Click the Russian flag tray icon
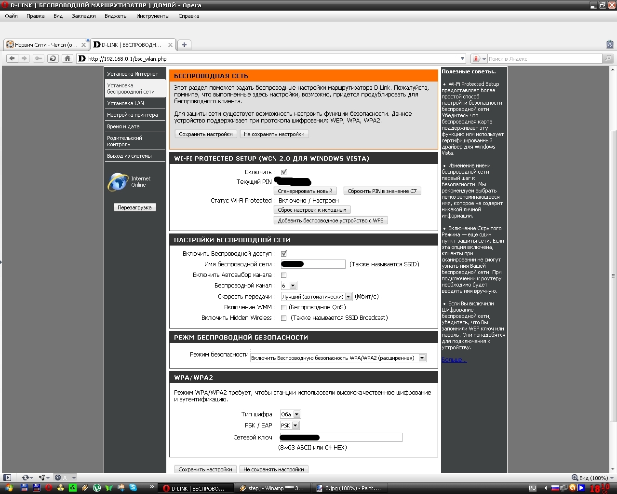 555,488
